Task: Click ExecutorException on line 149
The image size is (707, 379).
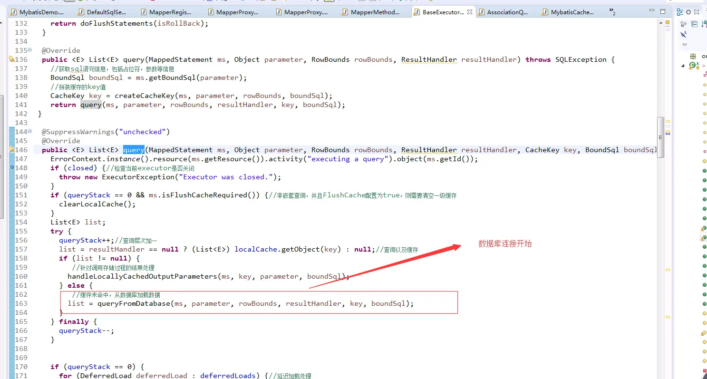Action: (x=138, y=177)
